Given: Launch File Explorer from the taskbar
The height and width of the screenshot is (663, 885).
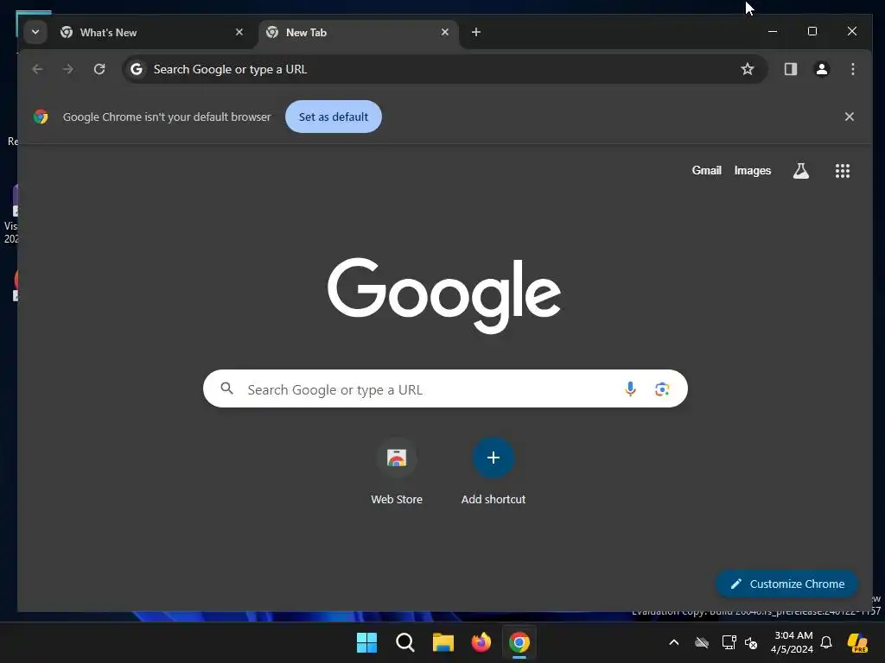Looking at the screenshot, I should tap(443, 642).
